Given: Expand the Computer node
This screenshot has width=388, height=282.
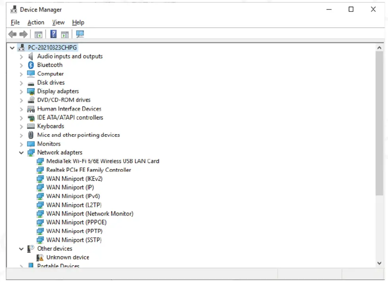Looking at the screenshot, I should [21, 74].
